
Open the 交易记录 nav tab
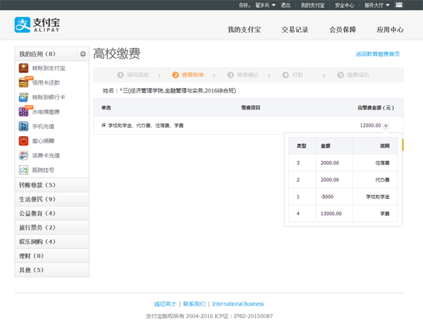click(x=295, y=30)
